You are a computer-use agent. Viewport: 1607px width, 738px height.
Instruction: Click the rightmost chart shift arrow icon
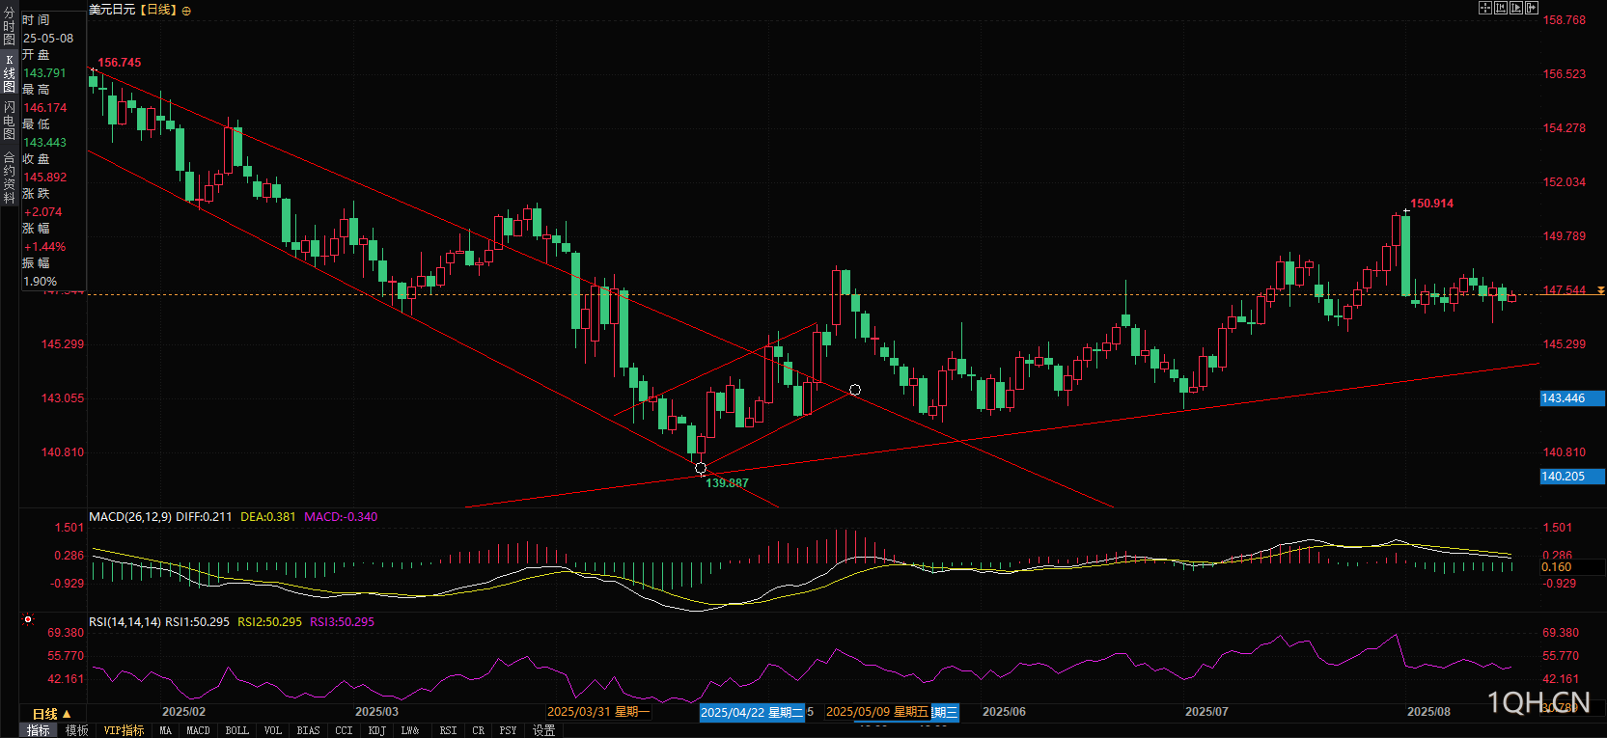pos(1532,8)
